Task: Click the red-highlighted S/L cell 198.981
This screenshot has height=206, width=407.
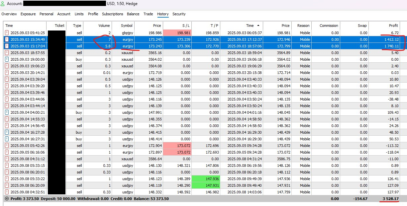Action: click(x=177, y=33)
